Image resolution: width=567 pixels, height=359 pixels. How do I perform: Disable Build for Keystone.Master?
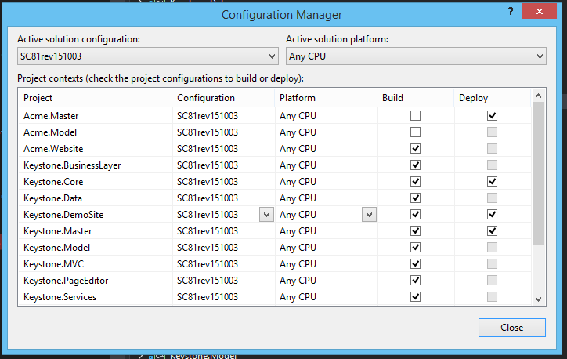click(x=416, y=231)
